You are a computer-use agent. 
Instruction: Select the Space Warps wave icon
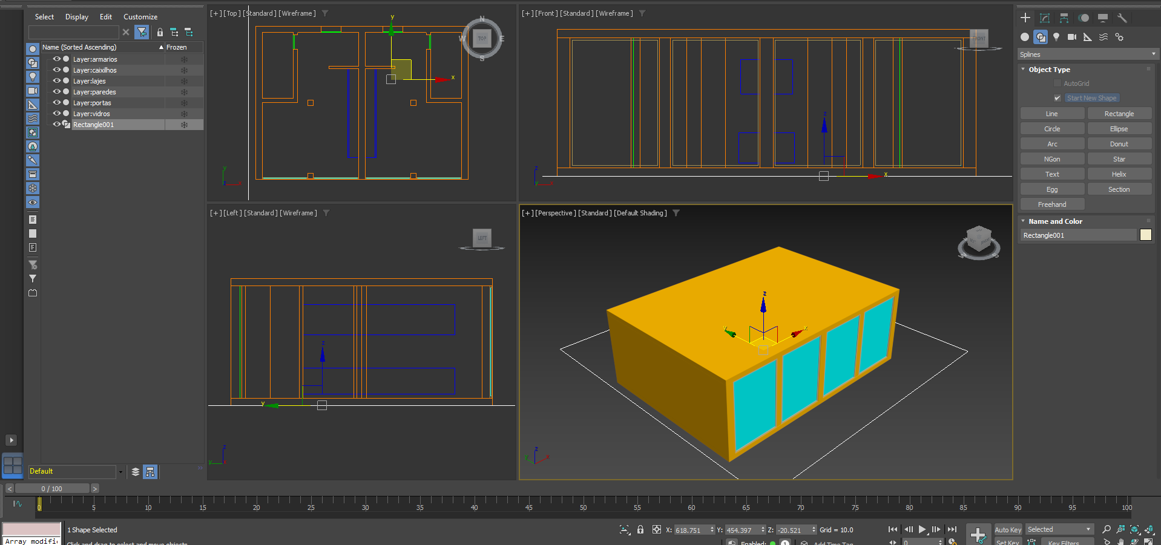coord(1103,37)
